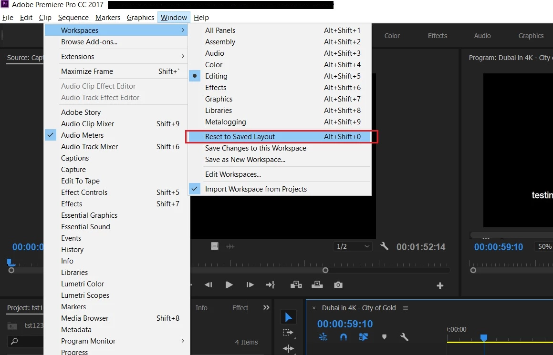Viewport: 553px width, 355px height.
Task: Click the Source zoom bar right handle
Action: [325, 270]
